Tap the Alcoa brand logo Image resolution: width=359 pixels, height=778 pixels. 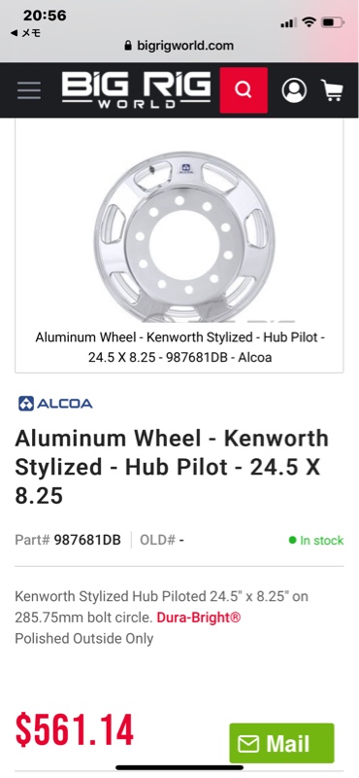pyautogui.click(x=55, y=404)
